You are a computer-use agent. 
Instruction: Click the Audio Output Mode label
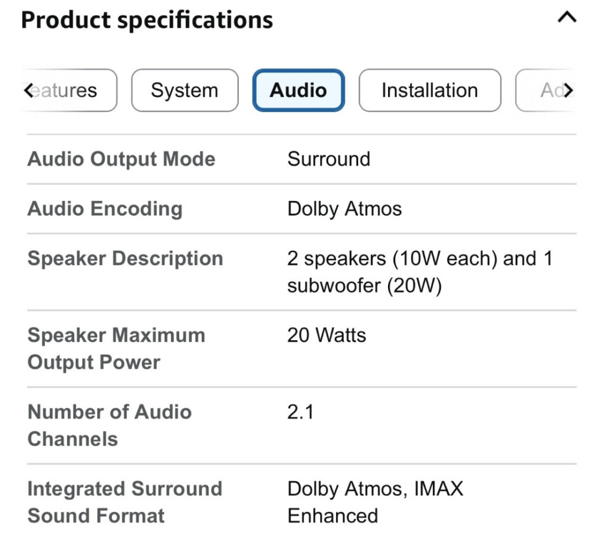(121, 159)
